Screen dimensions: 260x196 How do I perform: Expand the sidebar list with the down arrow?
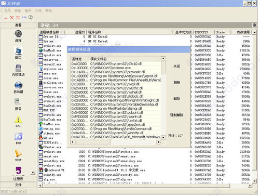coord(33,173)
